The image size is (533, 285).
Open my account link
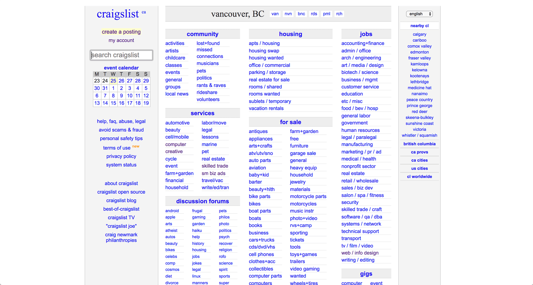coord(121,41)
